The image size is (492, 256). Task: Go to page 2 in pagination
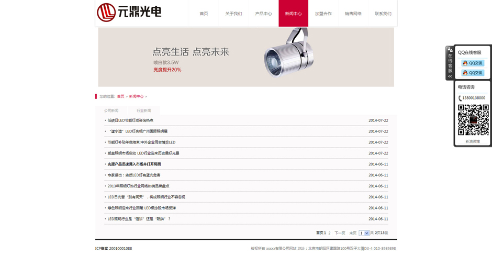[x=329, y=233]
